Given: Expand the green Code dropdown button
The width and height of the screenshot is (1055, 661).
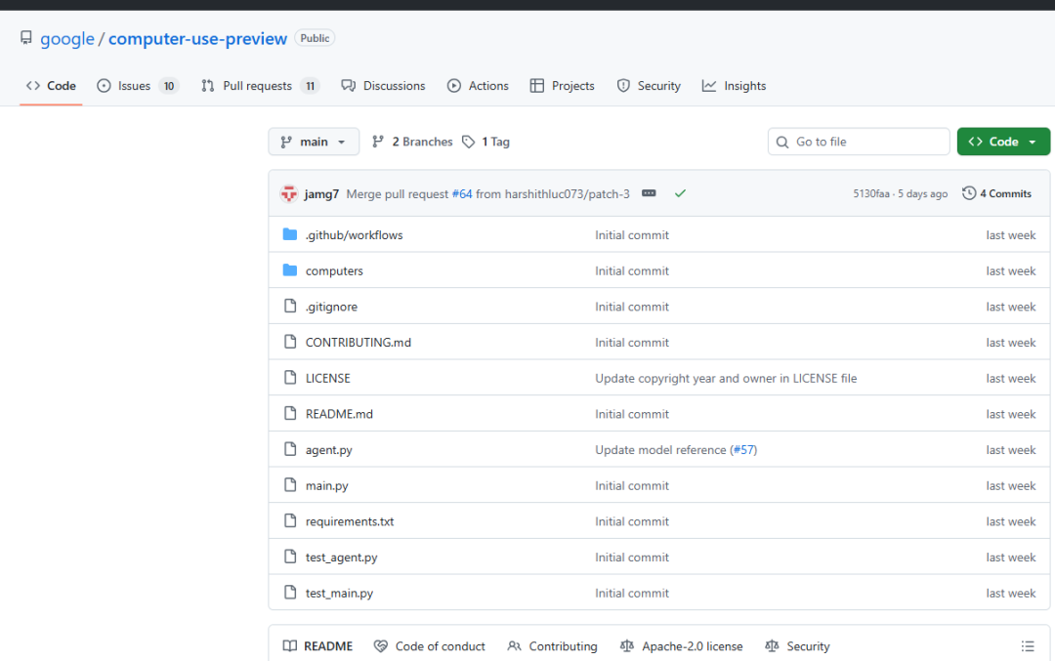Looking at the screenshot, I should (x=1003, y=142).
